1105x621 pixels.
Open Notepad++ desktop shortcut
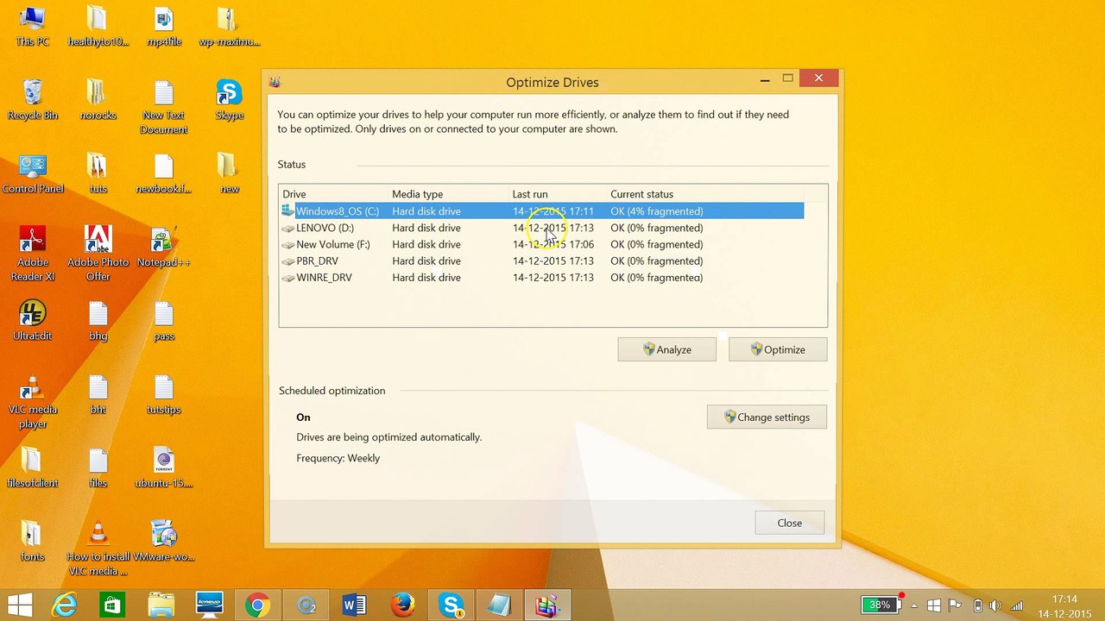click(163, 248)
